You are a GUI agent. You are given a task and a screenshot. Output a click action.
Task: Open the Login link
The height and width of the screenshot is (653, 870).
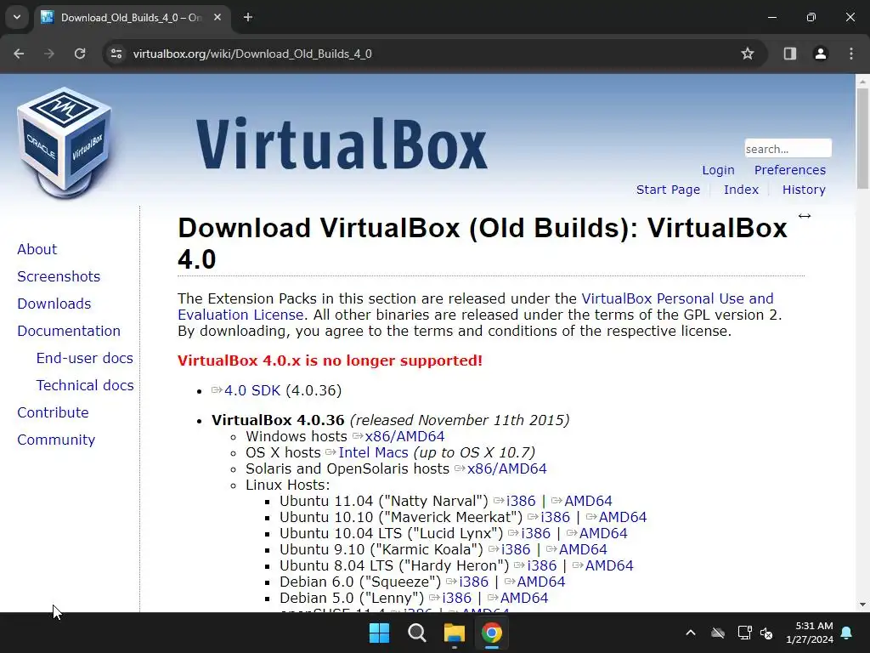718,170
